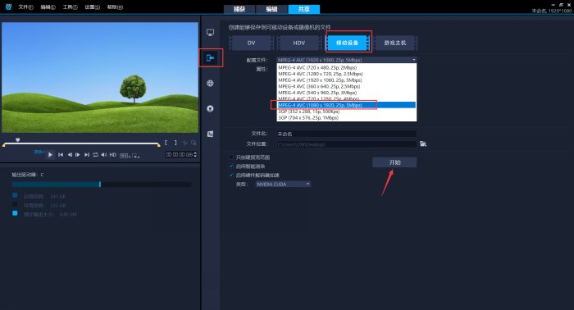Screen dimensions: 574x310
Task: Choose the HDV device button
Action: click(x=299, y=43)
